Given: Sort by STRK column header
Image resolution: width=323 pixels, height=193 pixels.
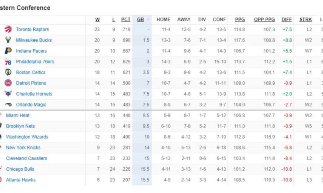Looking at the screenshot, I should tap(306, 20).
